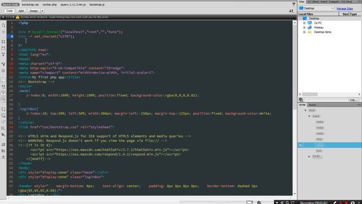
Task: Collapse the head node in DOM
Action: [x=309, y=116]
